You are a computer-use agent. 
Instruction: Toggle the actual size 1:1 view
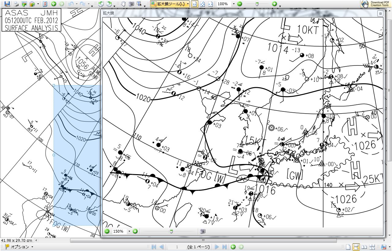pyautogui.click(x=194, y=4)
